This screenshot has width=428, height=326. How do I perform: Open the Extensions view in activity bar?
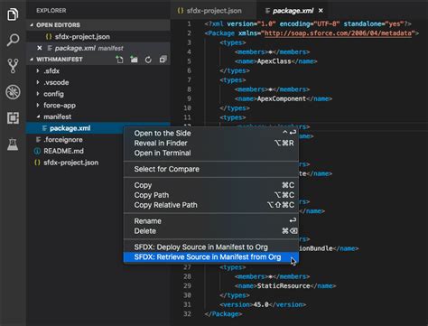(x=13, y=117)
